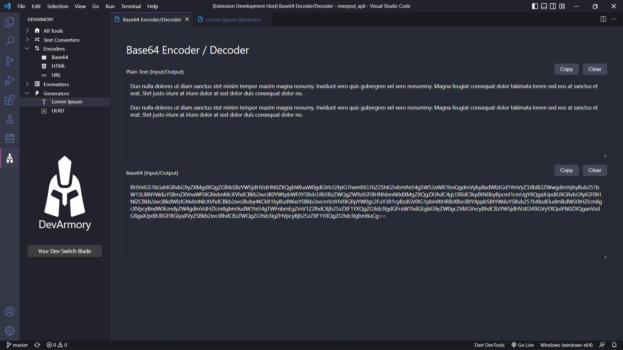Click the VS Code logo icon
The height and width of the screenshot is (350, 623).
pos(7,6)
